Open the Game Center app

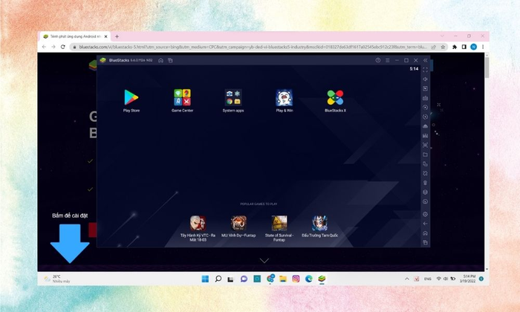point(183,97)
